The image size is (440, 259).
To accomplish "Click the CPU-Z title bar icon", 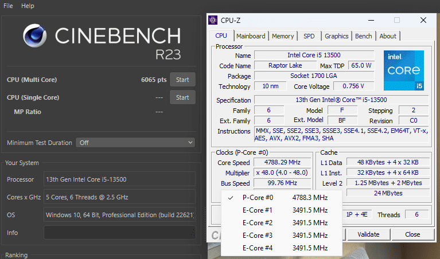I will click(x=213, y=20).
